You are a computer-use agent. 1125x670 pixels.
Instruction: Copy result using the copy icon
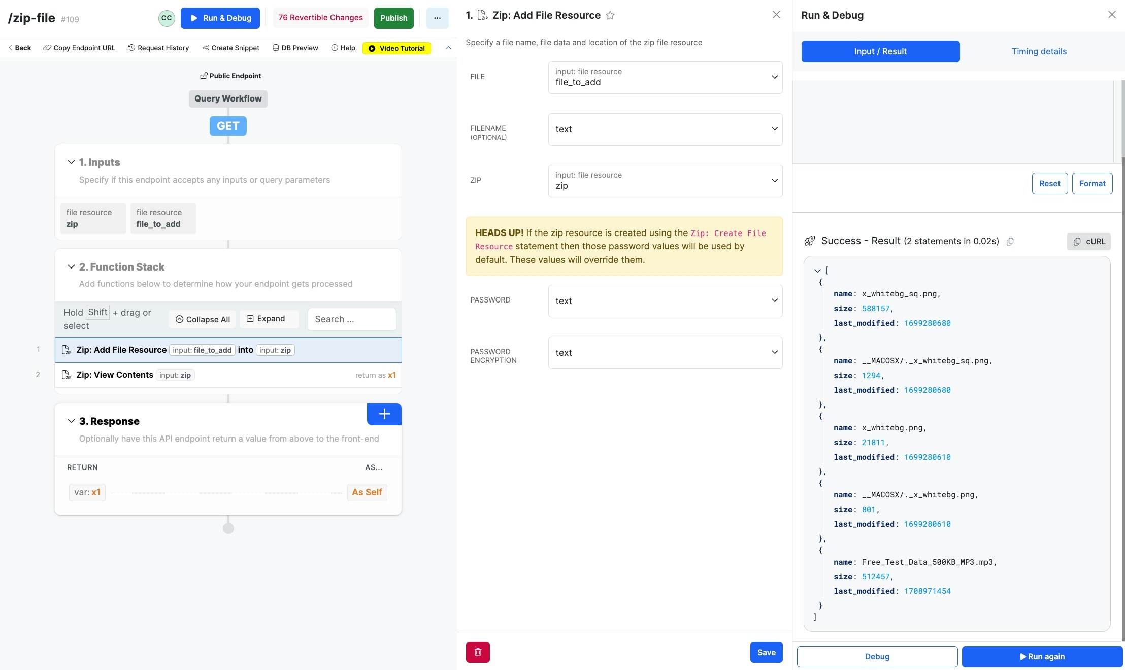point(1010,242)
